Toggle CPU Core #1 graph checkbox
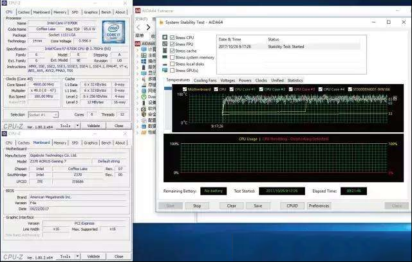 click(232, 89)
